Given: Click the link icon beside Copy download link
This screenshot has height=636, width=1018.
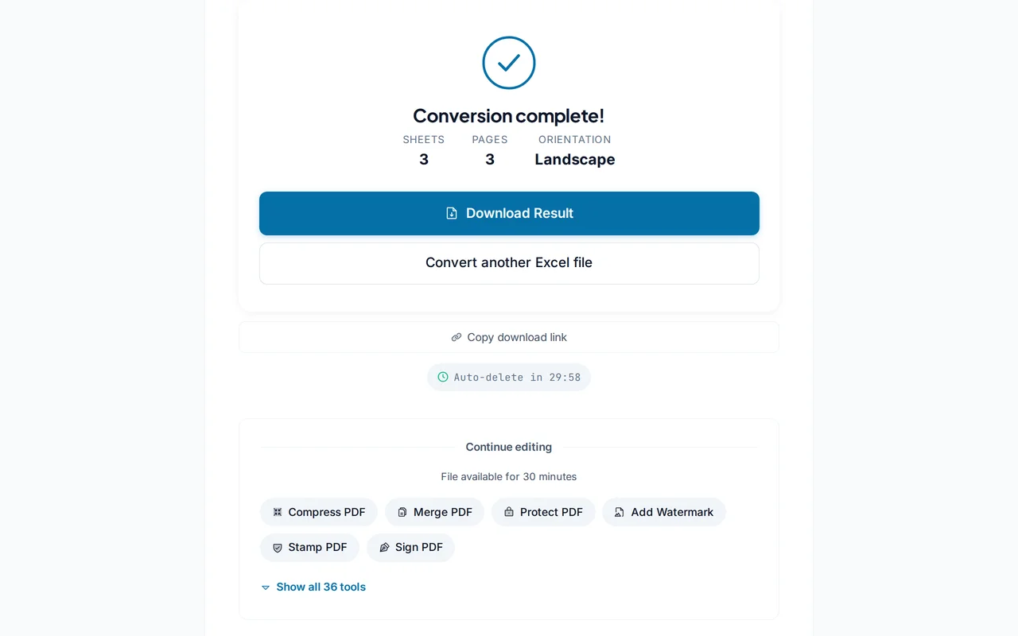Looking at the screenshot, I should point(456,337).
